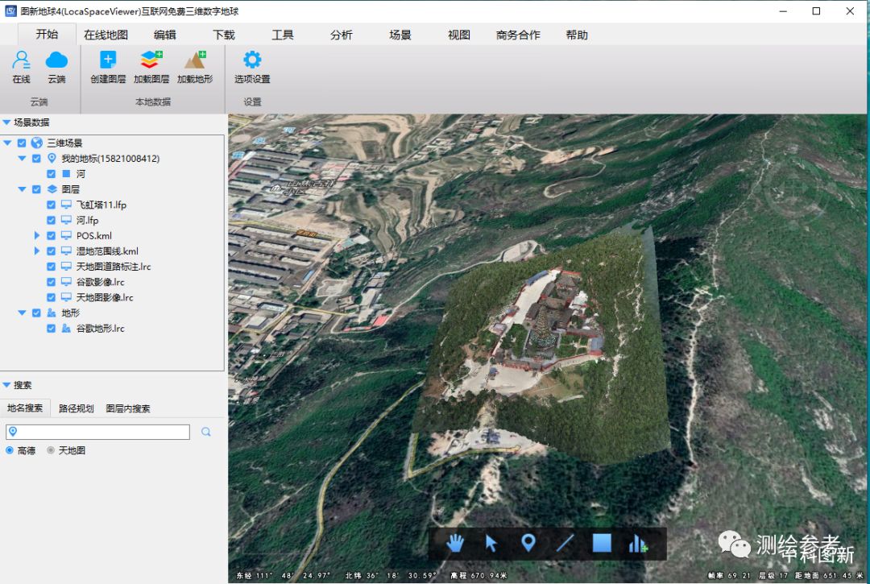Select the blue polygon drawing tool
The image size is (870, 584).
[602, 543]
